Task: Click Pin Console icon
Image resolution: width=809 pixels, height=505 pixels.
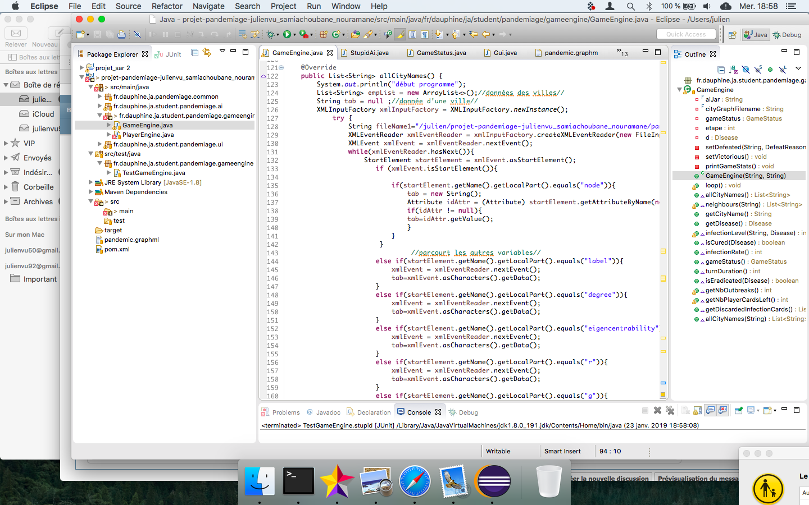Action: click(x=739, y=410)
